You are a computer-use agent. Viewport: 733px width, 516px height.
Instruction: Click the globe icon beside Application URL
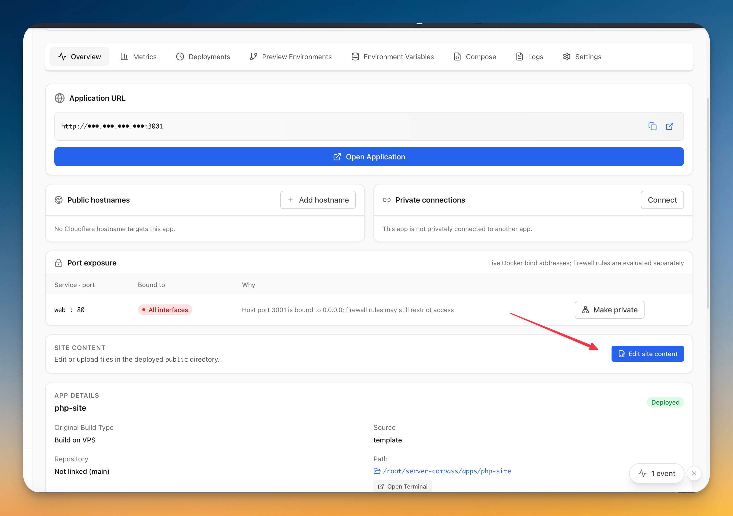click(59, 98)
